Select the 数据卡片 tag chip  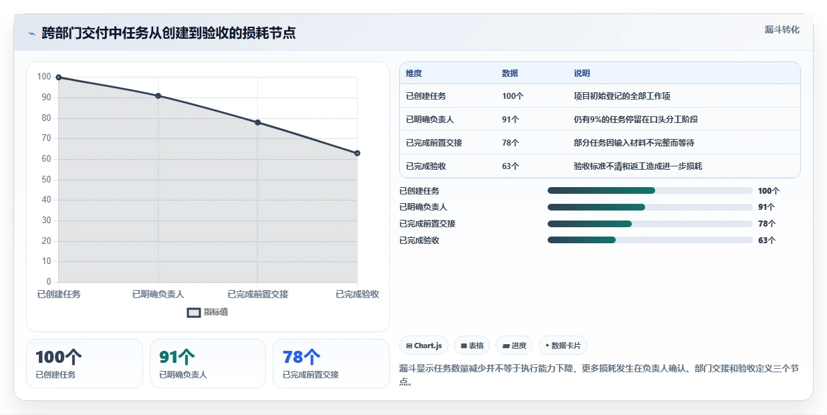(x=562, y=345)
